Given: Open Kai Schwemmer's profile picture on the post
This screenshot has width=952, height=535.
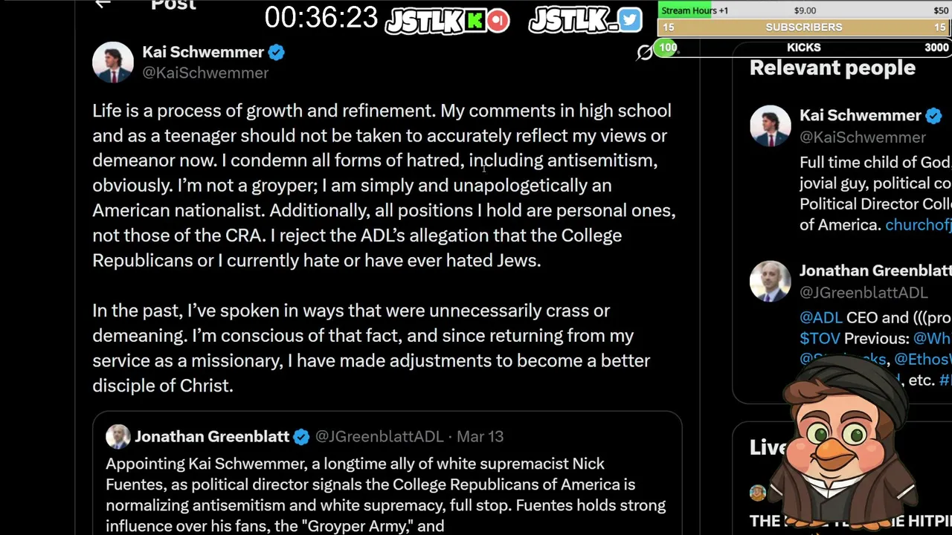Looking at the screenshot, I should [112, 62].
